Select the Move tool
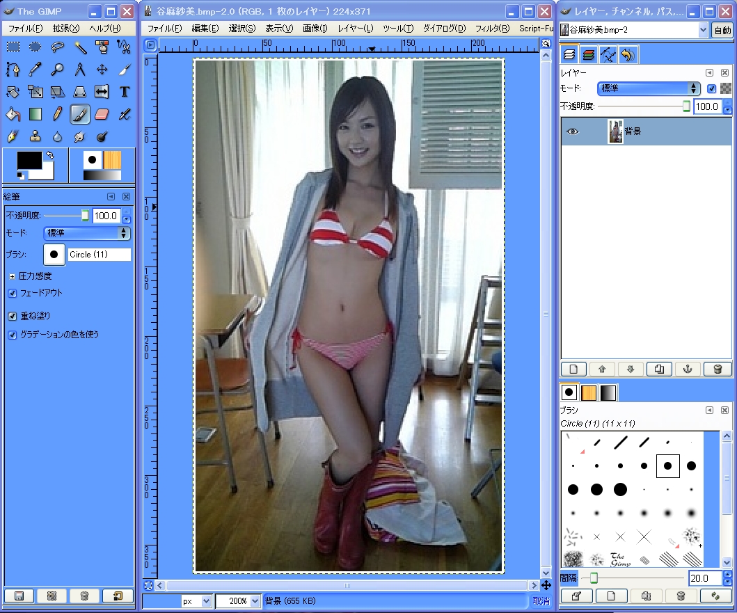The height and width of the screenshot is (613, 737). [x=102, y=69]
